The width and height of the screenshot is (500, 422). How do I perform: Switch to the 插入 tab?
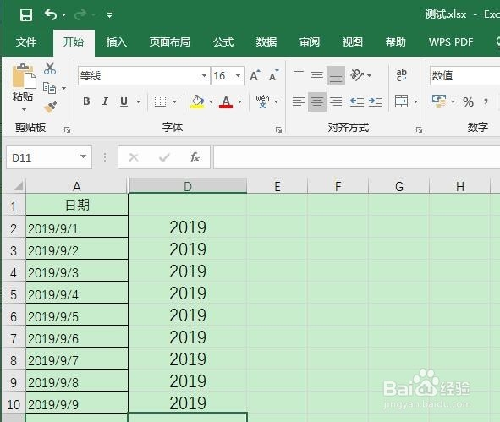(x=117, y=41)
